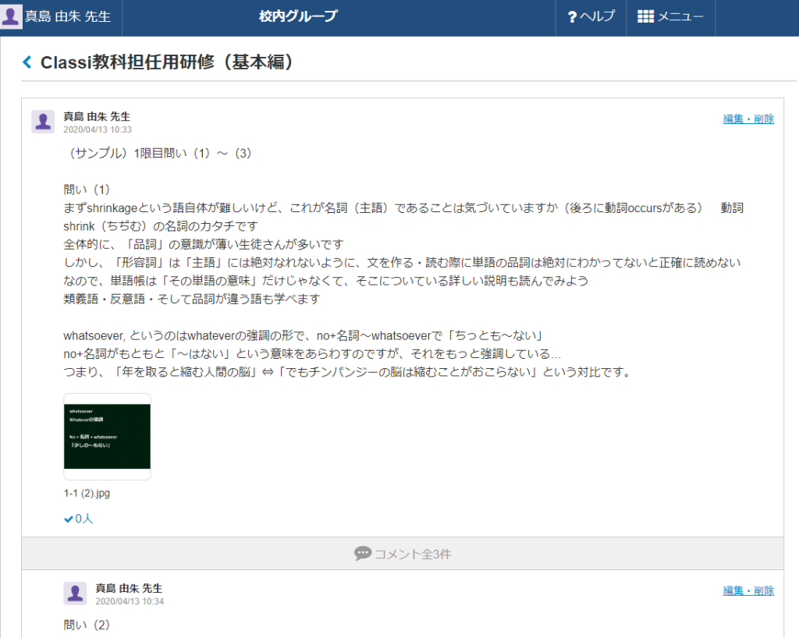This screenshot has height=638, width=799.
Task: Click the user avatar in the top header
Action: click(x=11, y=16)
